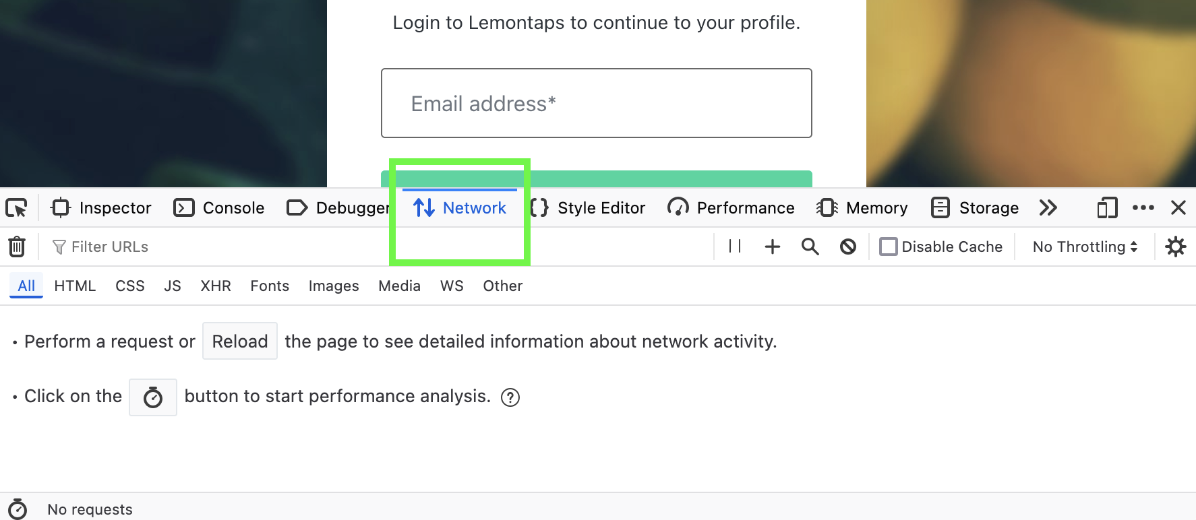This screenshot has width=1196, height=520.
Task: Click the Email address input field
Action: click(597, 103)
